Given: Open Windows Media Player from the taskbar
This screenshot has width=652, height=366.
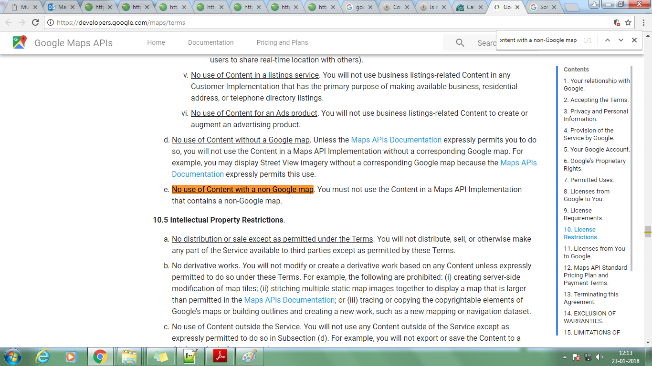Looking at the screenshot, I should click(x=71, y=356).
